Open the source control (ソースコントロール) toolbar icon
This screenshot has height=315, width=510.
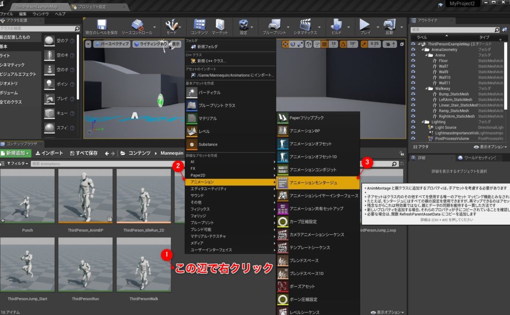(137, 27)
